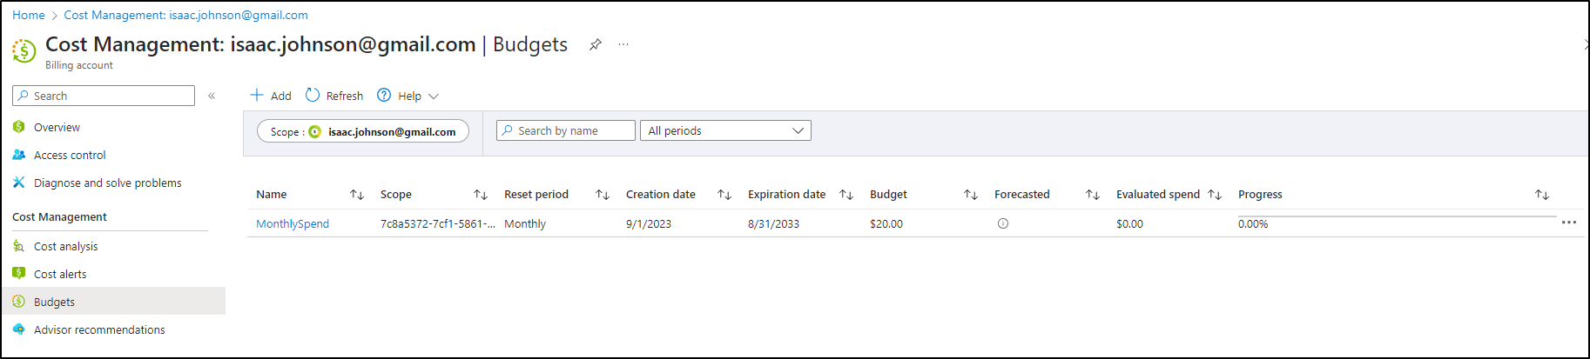Viewport: 1590px width, 359px height.
Task: Sort by Evaluated spend column arrows
Action: click(1215, 195)
